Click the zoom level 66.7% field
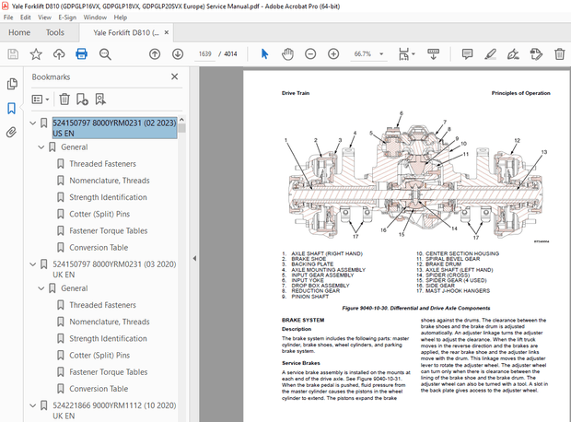 (363, 54)
